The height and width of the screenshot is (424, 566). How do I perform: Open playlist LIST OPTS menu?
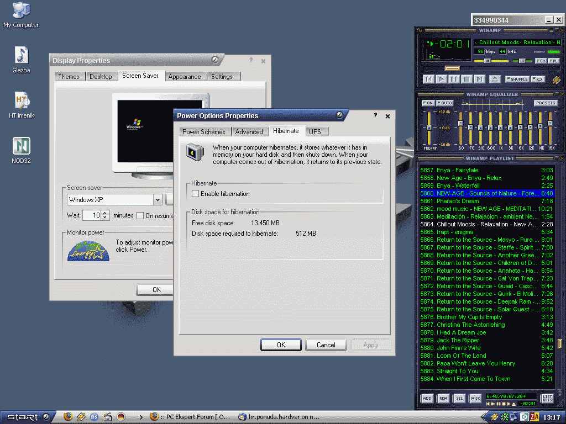coord(547,398)
